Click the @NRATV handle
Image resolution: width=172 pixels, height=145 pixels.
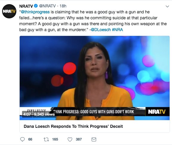(x=47, y=6)
